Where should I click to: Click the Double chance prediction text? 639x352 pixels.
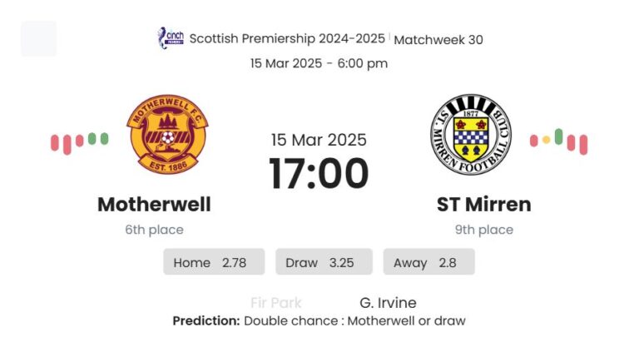[x=354, y=320]
